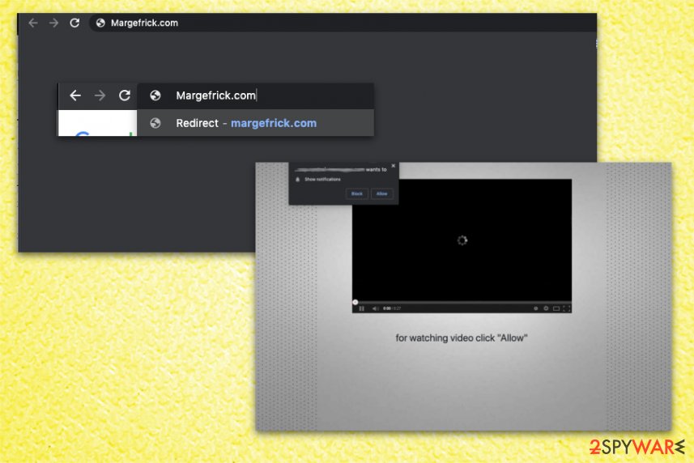Click the globe site icon in the top address bar
The width and height of the screenshot is (694, 463).
pyautogui.click(x=100, y=23)
